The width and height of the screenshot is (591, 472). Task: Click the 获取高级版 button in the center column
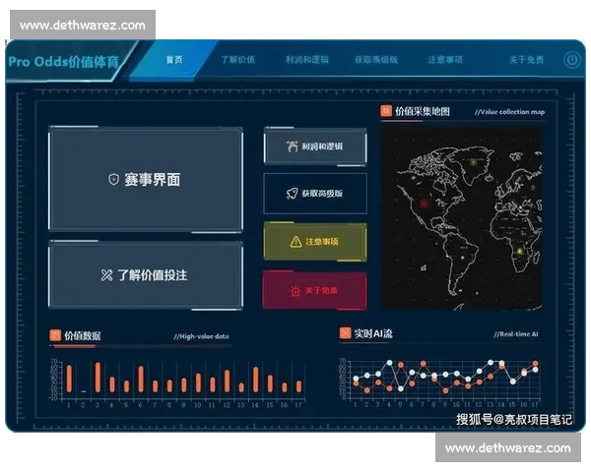pyautogui.click(x=315, y=194)
